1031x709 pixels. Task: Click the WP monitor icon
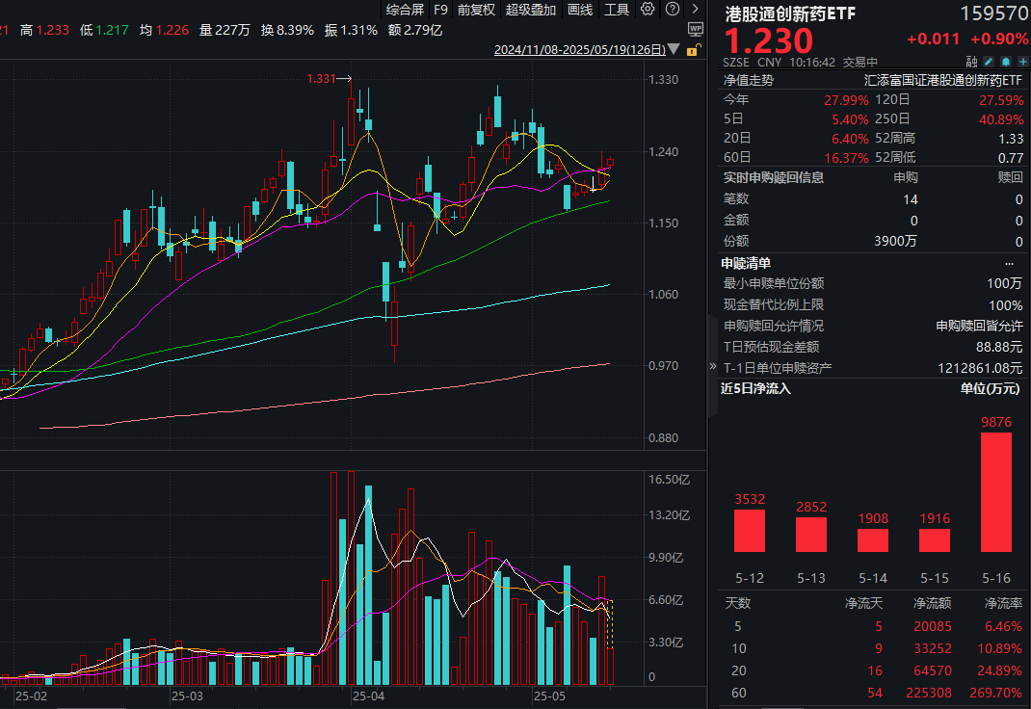click(697, 29)
